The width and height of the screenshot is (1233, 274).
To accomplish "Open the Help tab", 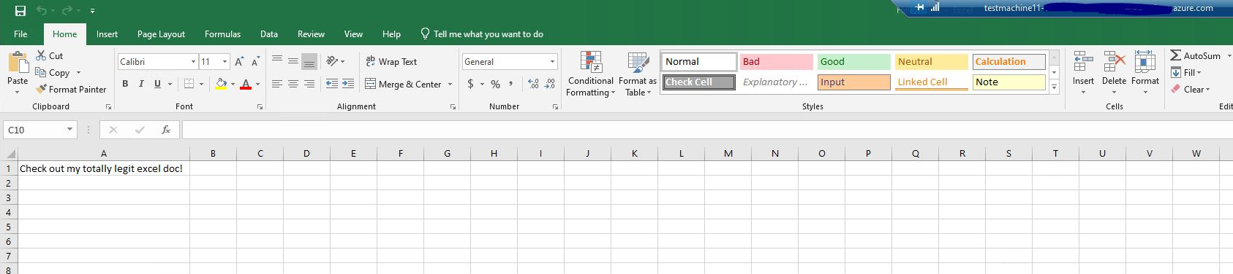I will pyautogui.click(x=391, y=34).
